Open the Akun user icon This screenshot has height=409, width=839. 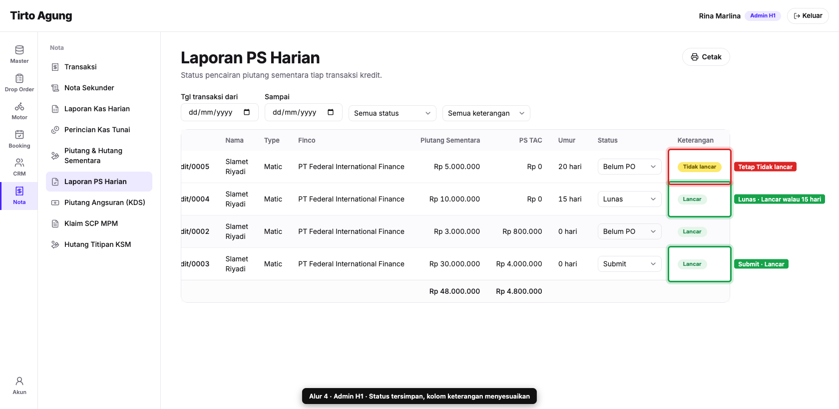[x=19, y=381]
